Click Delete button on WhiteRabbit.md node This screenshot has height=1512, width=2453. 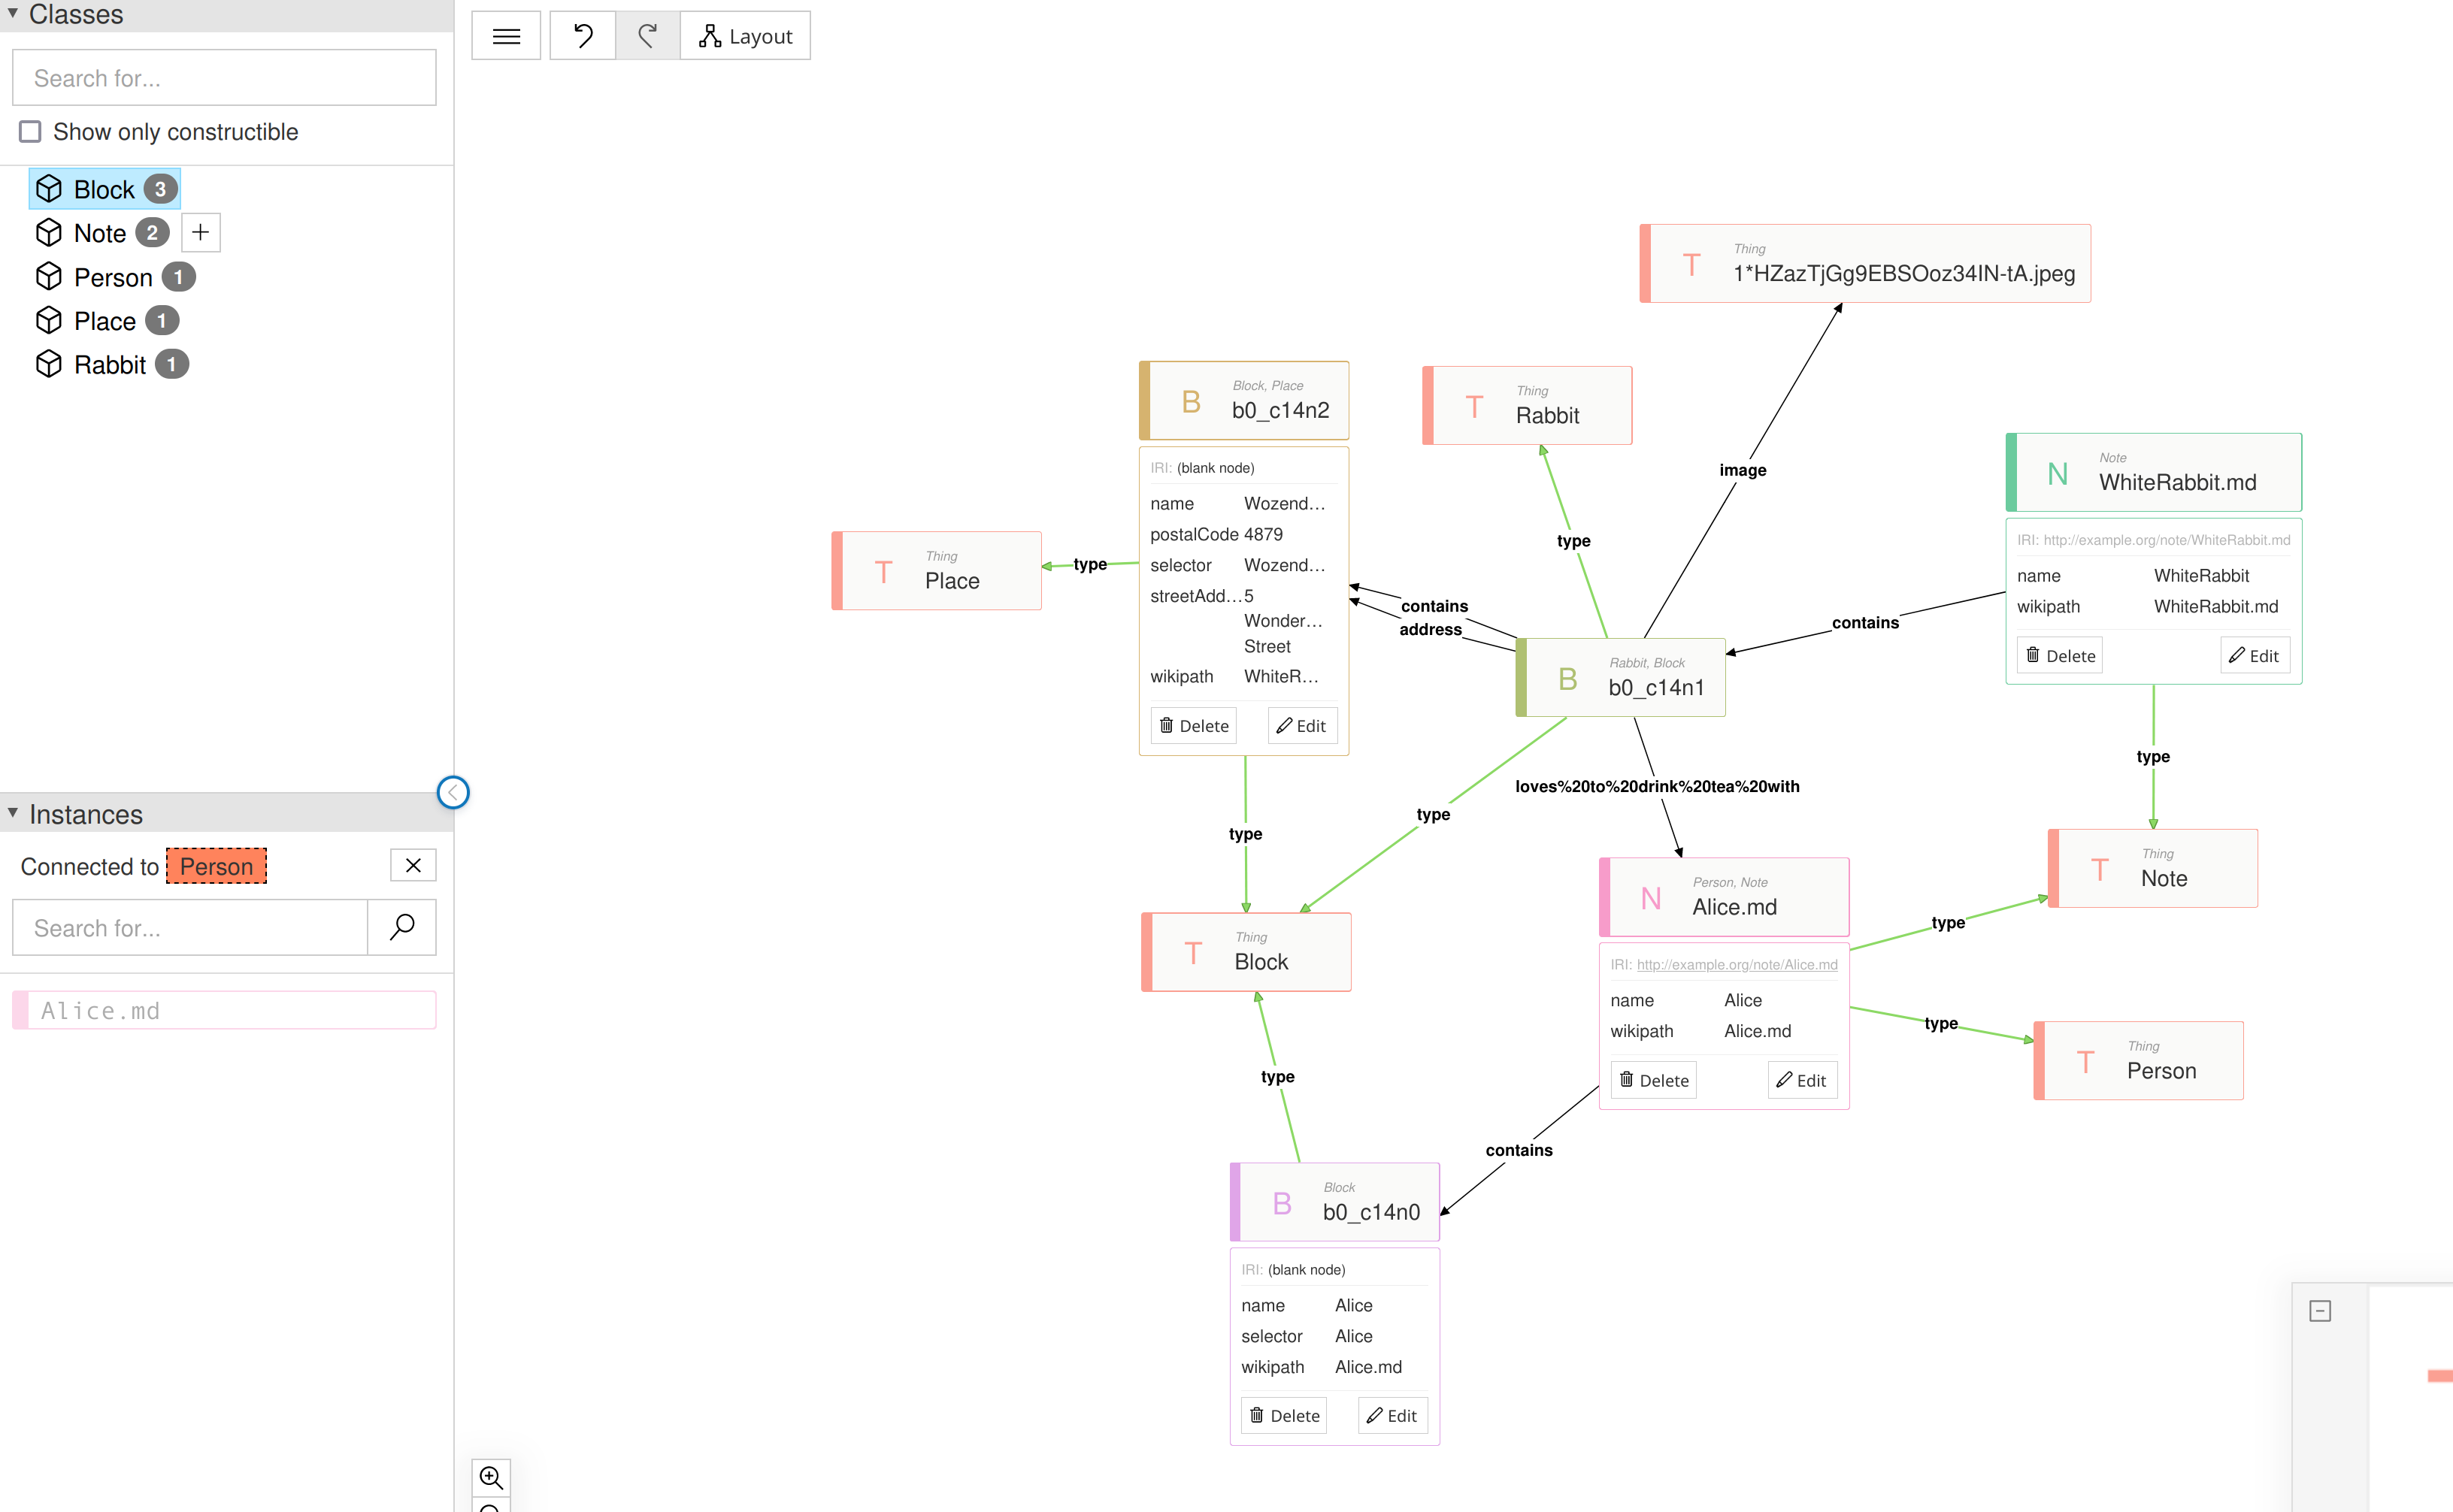click(2060, 656)
